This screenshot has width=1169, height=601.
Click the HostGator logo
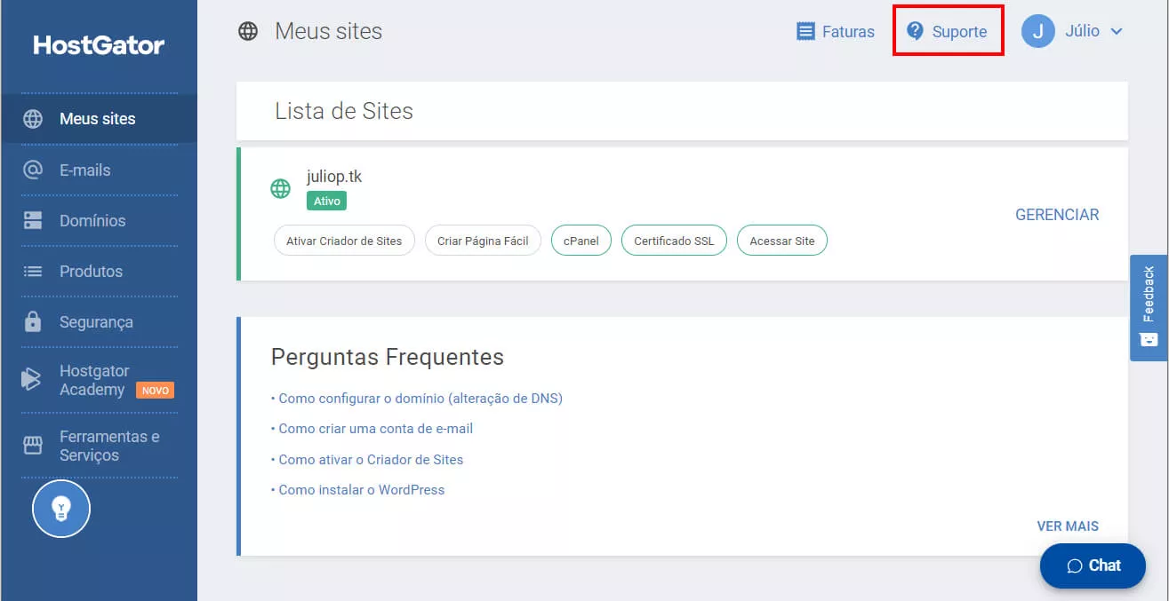(99, 44)
